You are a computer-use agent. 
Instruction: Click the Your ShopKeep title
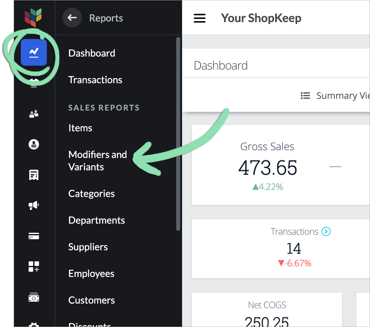(x=261, y=18)
